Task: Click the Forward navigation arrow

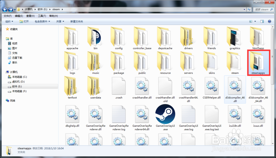Action: (11, 9)
